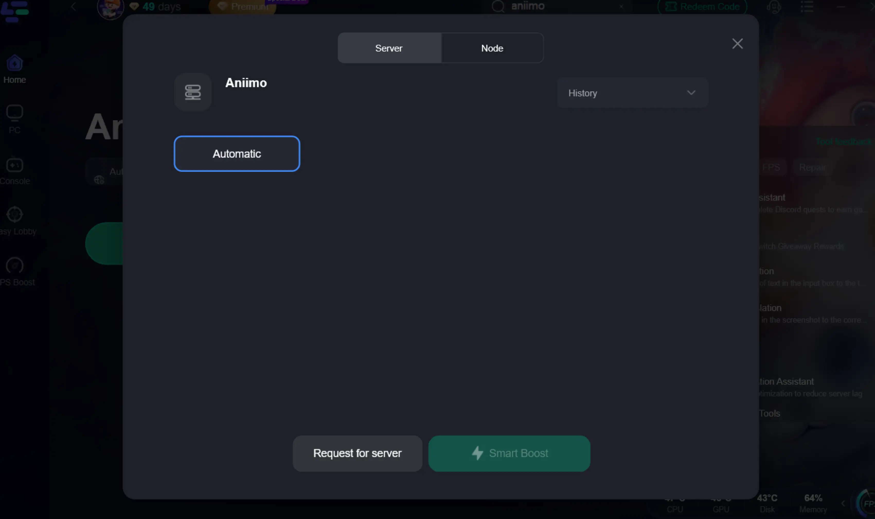Select the Automatic server option

pos(237,154)
